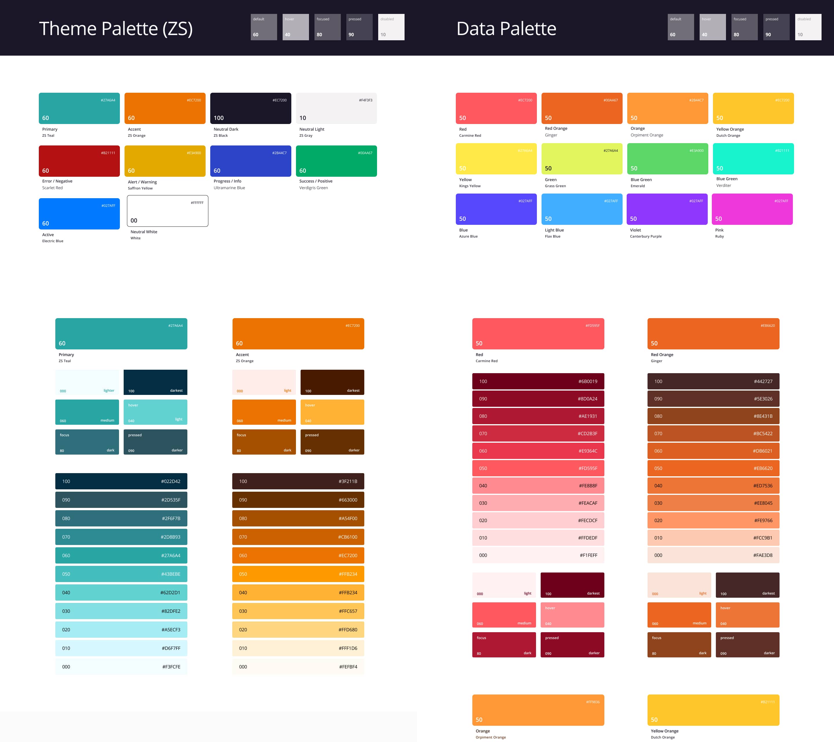Click the Theme Palette (ZS) heading

(116, 29)
